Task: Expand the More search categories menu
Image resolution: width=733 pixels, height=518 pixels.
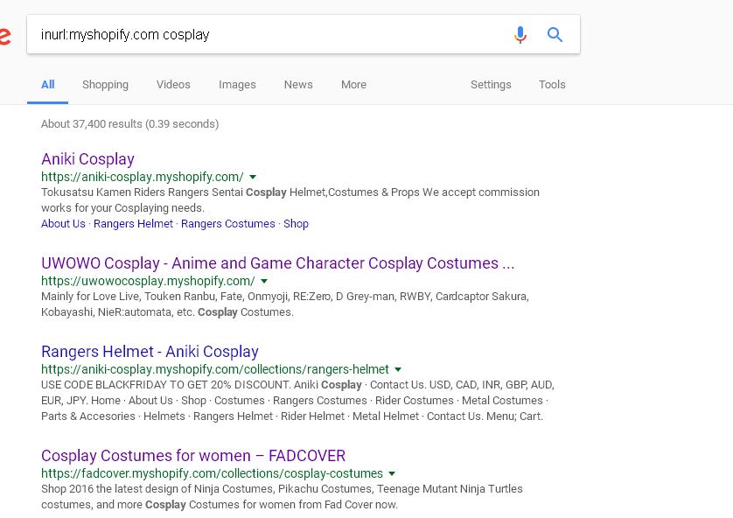Action: click(353, 85)
